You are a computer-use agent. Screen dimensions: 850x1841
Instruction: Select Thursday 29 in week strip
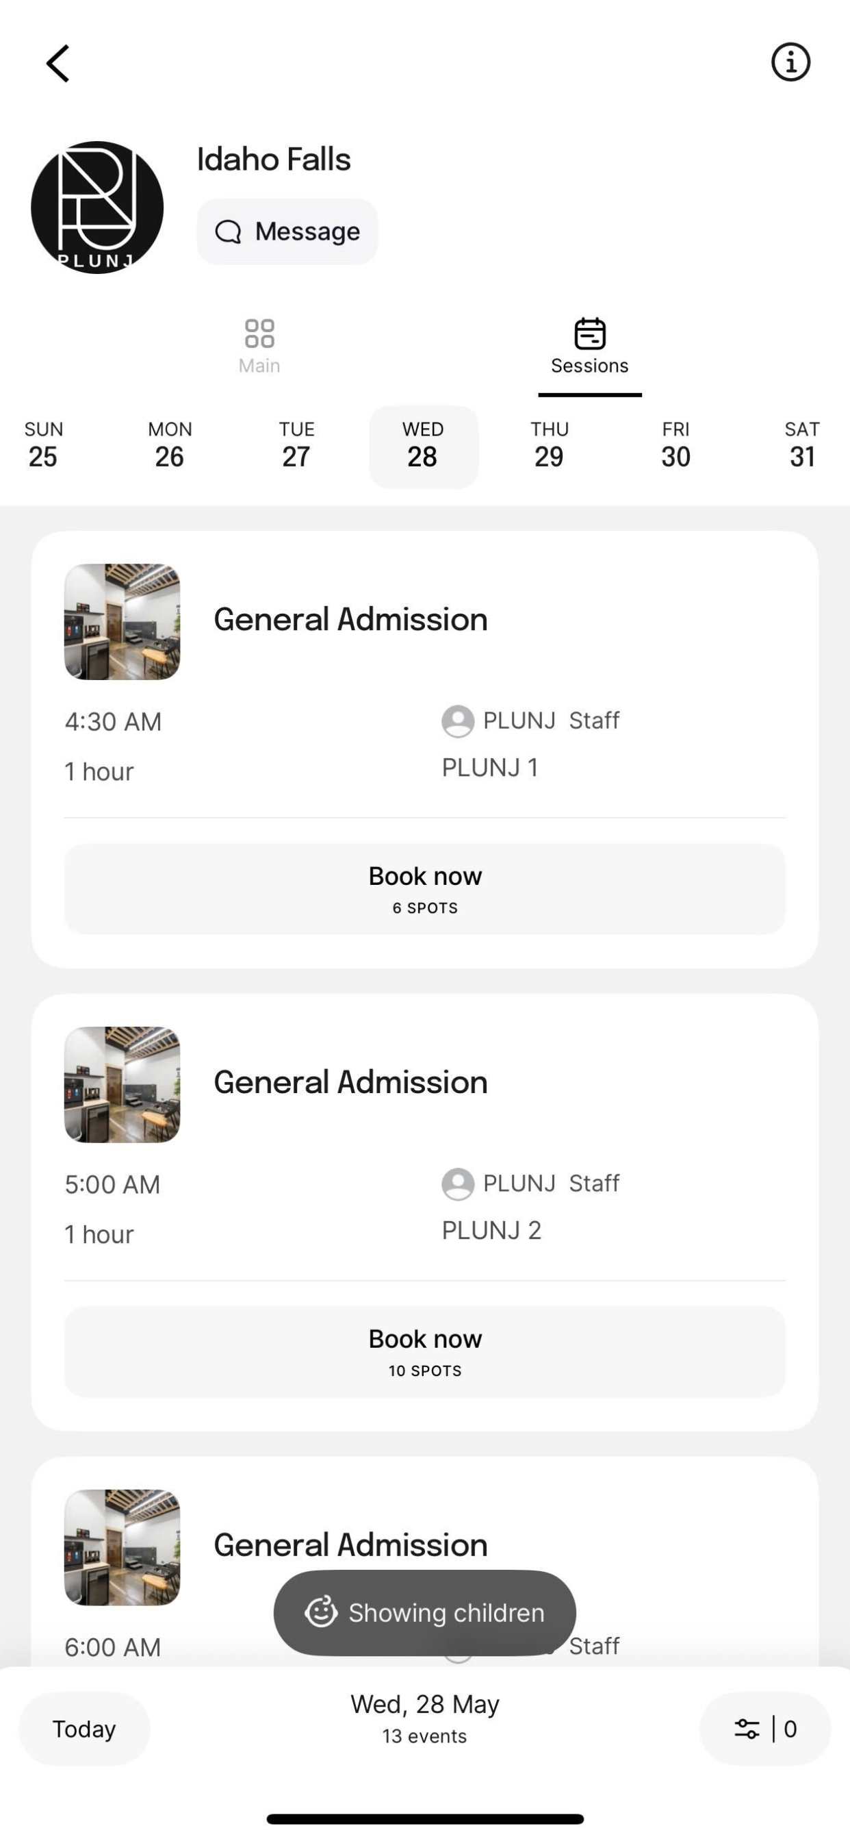tap(550, 446)
